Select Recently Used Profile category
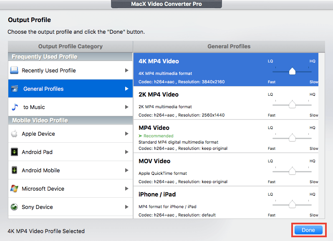Viewport: 333px width, 241px height. click(70, 70)
